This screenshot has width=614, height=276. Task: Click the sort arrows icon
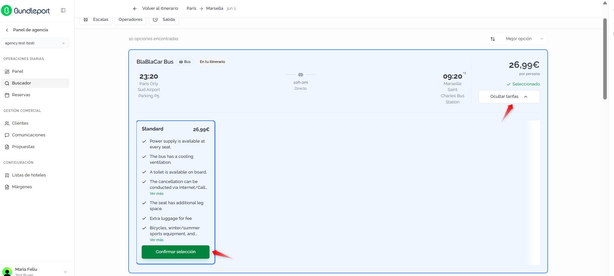[493, 39]
